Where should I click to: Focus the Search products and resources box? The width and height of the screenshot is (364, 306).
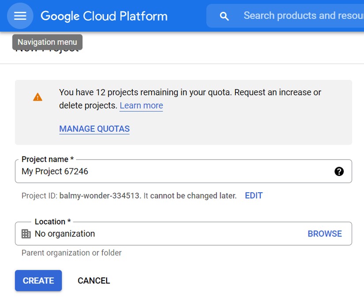(x=285, y=16)
